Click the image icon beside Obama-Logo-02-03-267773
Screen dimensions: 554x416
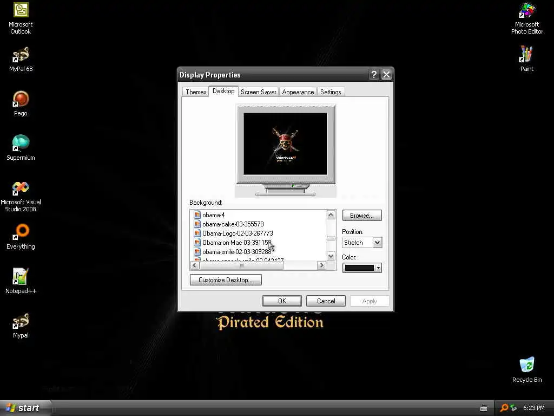197,233
